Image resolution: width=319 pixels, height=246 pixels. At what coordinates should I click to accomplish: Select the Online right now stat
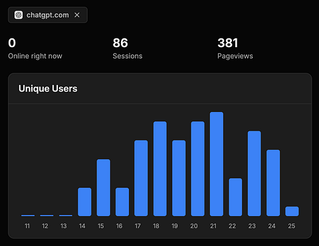point(35,48)
